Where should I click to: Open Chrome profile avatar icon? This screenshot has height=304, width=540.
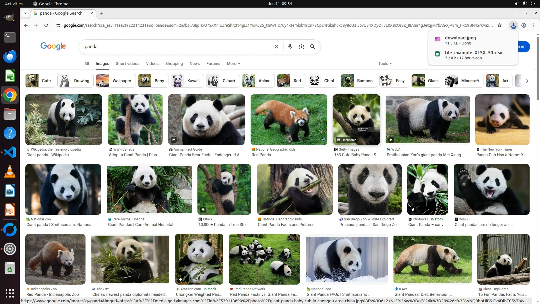pyautogui.click(x=524, y=25)
